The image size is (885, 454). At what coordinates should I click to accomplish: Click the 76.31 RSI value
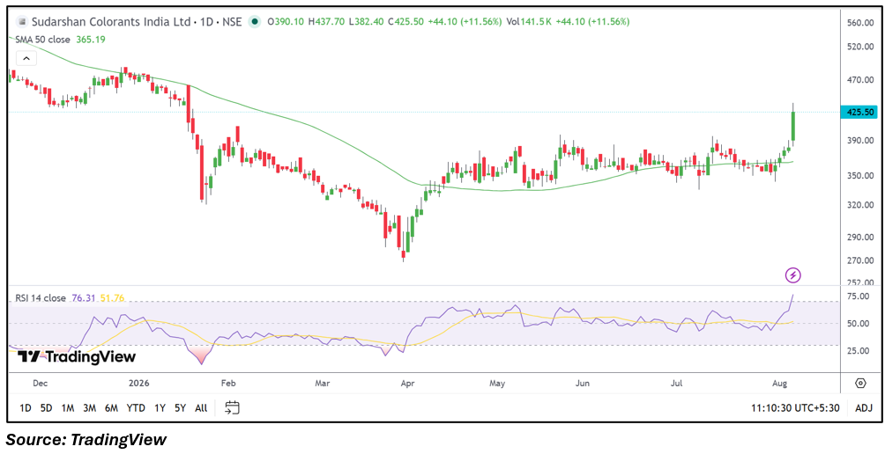(82, 298)
